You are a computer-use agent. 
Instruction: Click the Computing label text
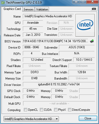point(14,110)
